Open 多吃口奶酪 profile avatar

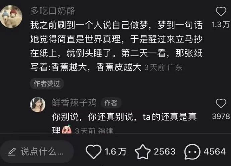point(11,16)
